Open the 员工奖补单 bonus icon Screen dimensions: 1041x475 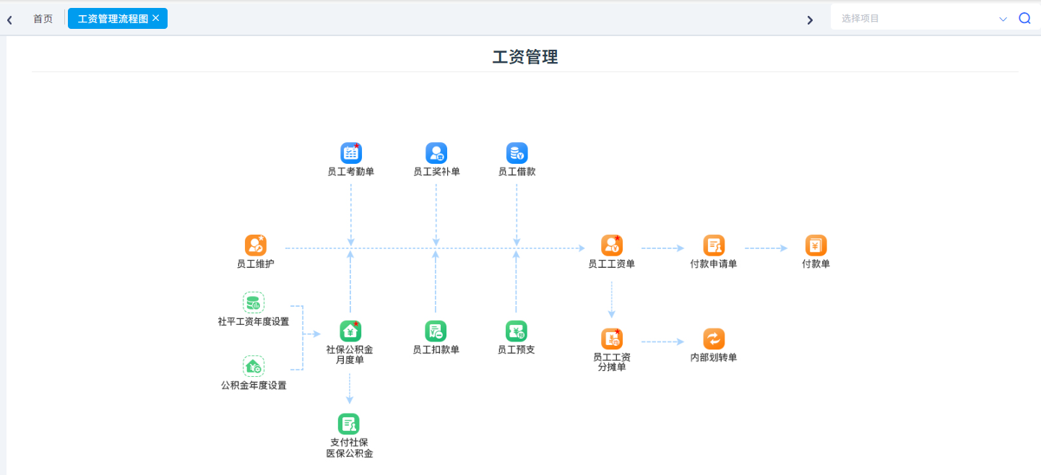coord(436,153)
